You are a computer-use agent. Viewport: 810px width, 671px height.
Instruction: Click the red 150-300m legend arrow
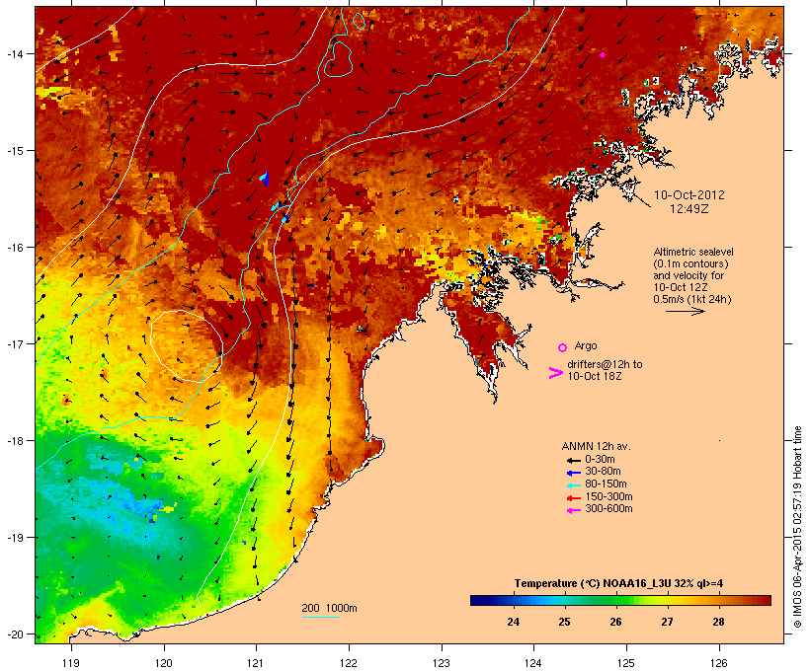tap(573, 498)
